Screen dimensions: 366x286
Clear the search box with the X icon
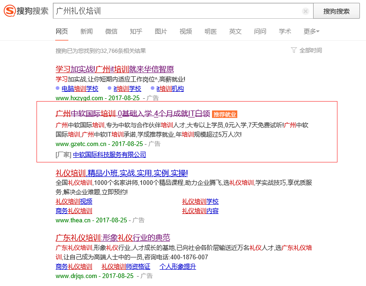pos(306,11)
